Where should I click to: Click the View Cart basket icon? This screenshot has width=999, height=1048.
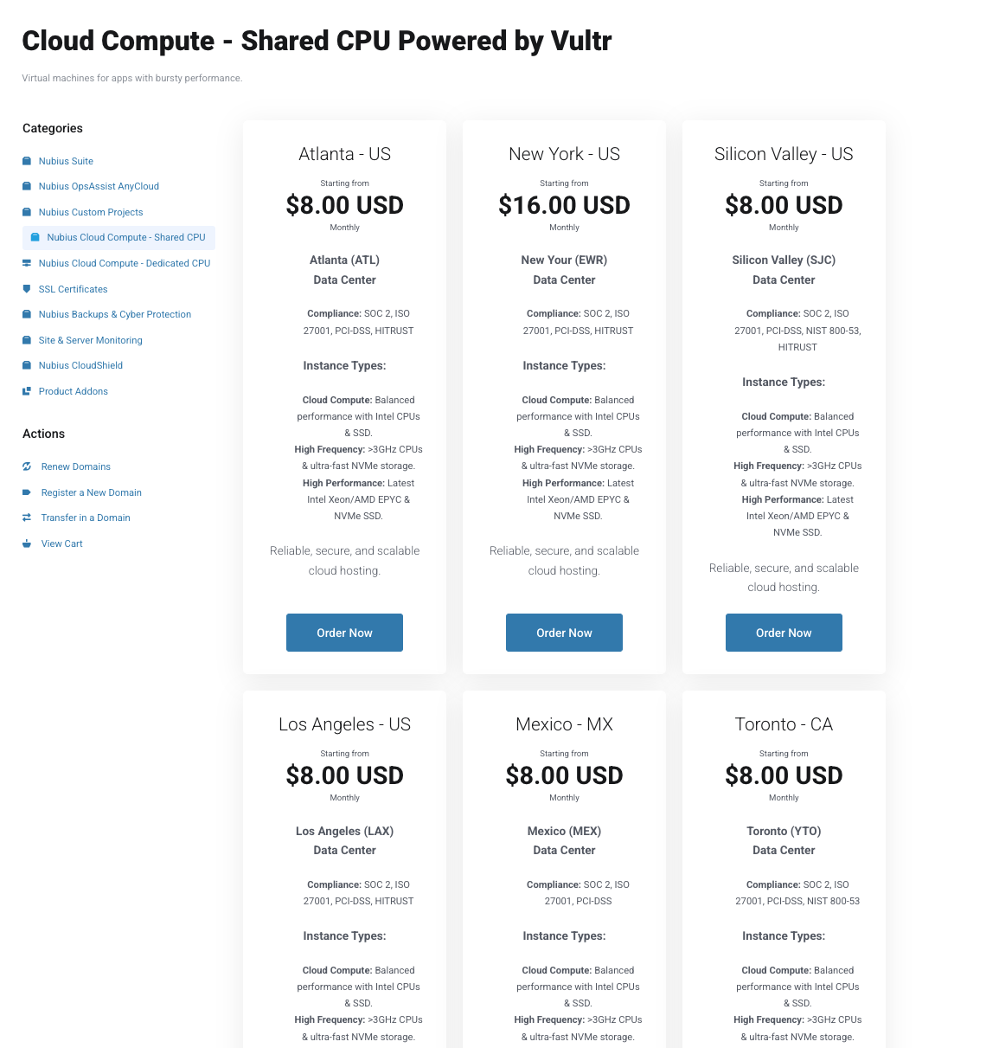point(27,543)
